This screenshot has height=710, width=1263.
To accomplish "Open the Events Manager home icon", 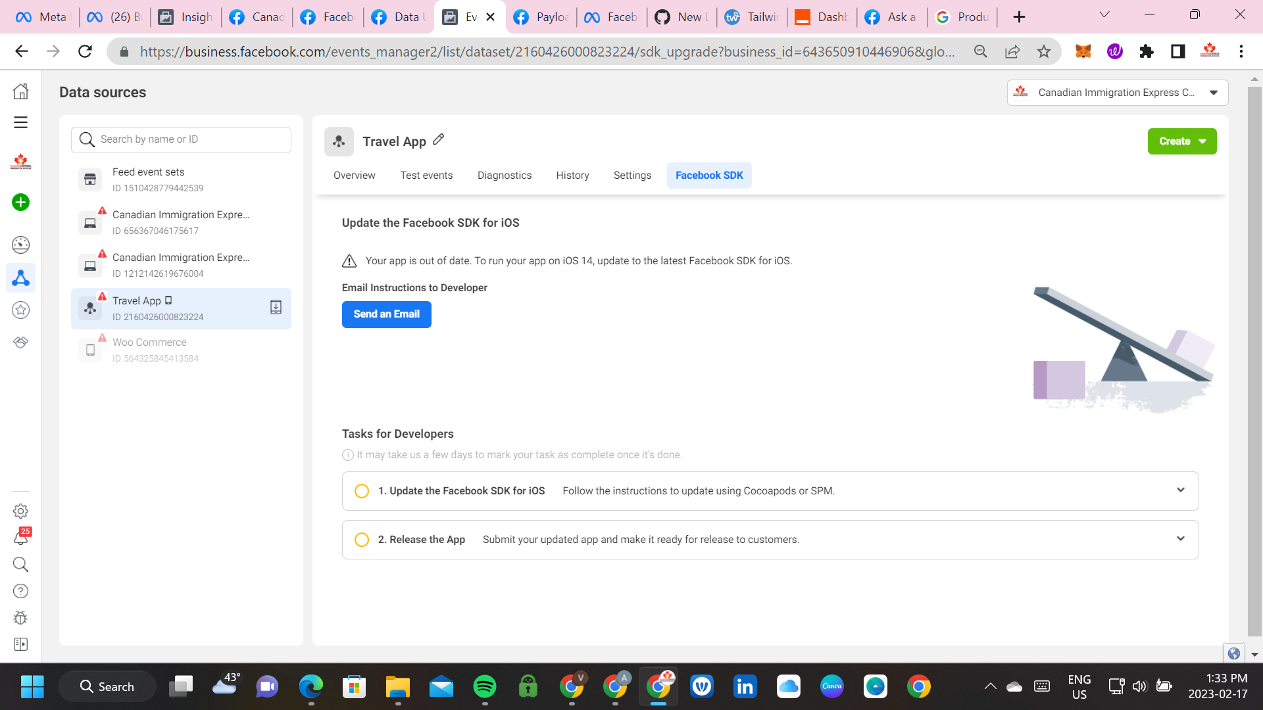I will pyautogui.click(x=20, y=91).
